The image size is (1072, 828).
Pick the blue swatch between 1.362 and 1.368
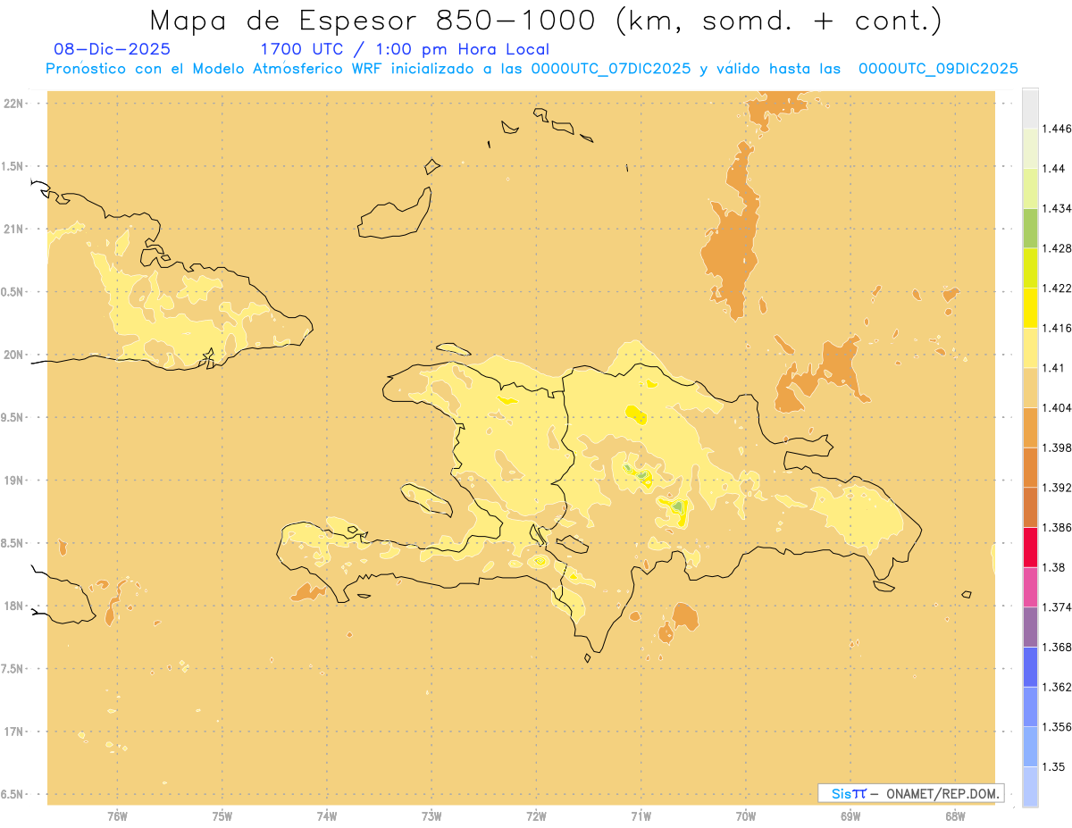pos(1030,666)
